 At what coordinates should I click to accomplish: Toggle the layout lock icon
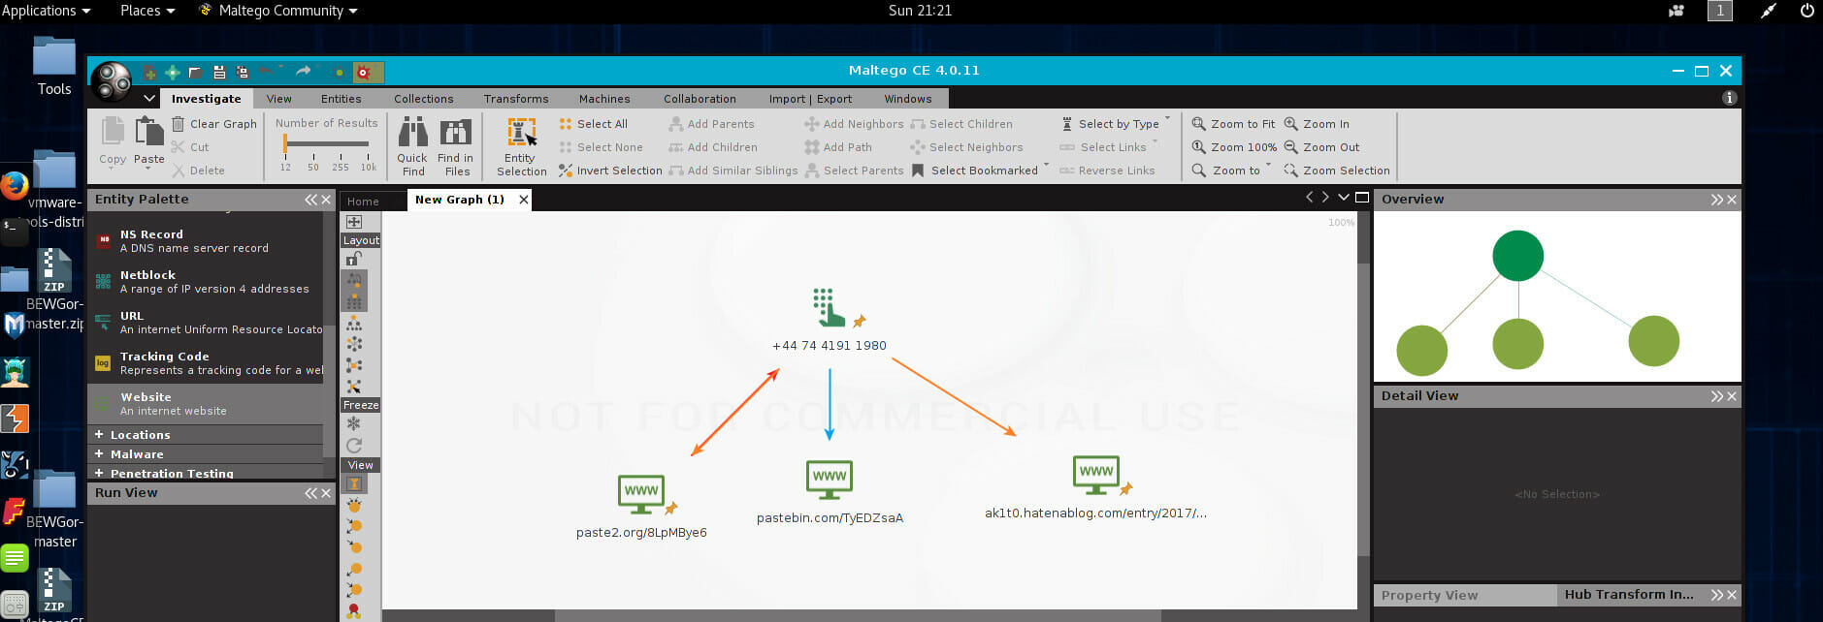(354, 259)
